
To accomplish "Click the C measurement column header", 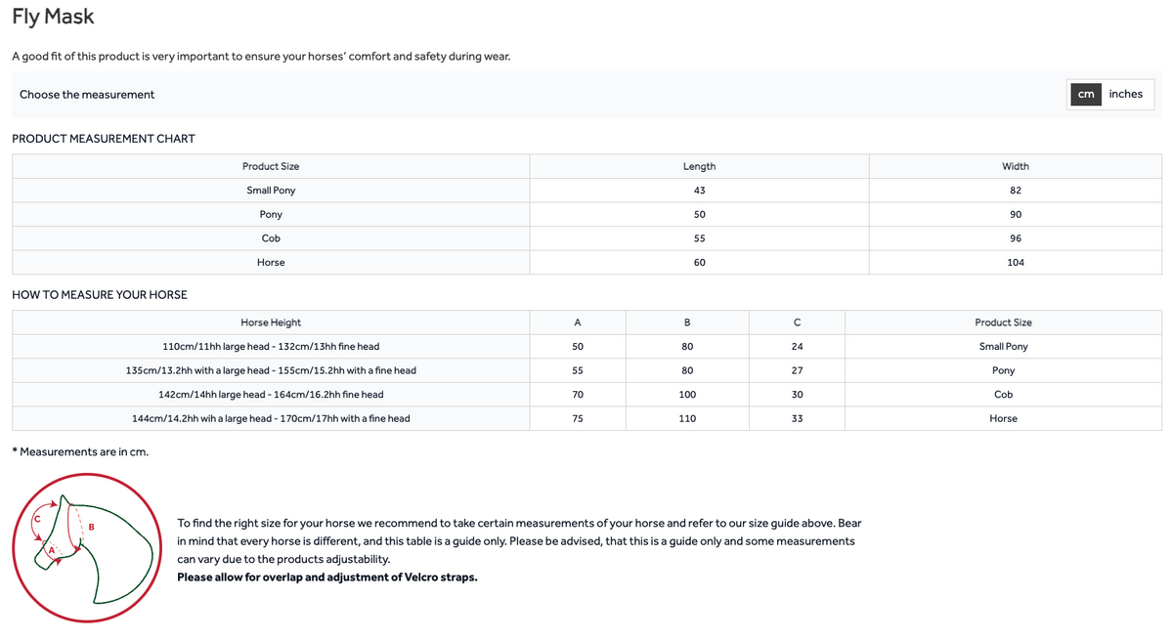I will tap(797, 322).
